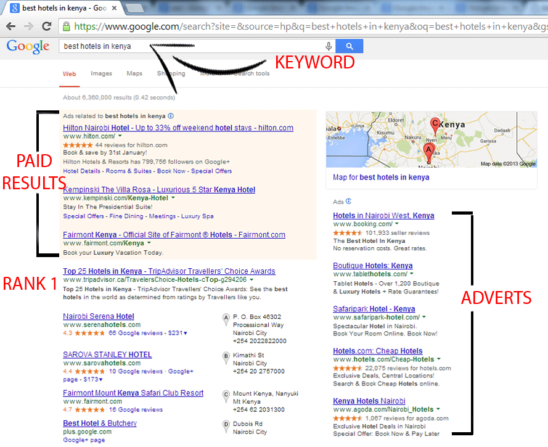Image resolution: width=548 pixels, height=447 pixels.
Task: Click the C pin beside Mount Kenya address
Action: 226,396
